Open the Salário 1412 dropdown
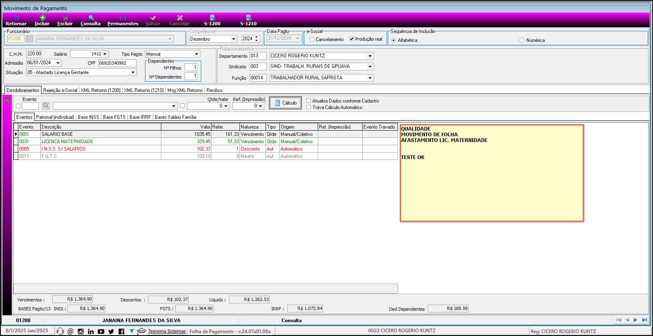 point(105,54)
